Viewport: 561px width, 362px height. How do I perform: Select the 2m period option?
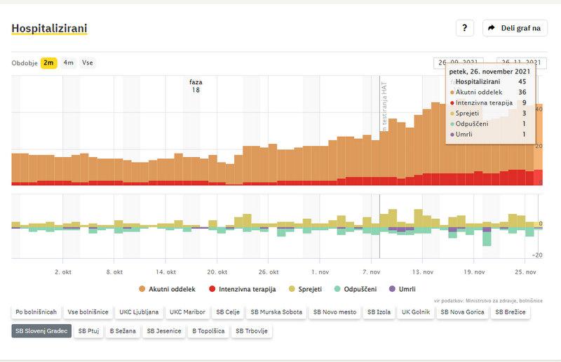[x=48, y=62]
